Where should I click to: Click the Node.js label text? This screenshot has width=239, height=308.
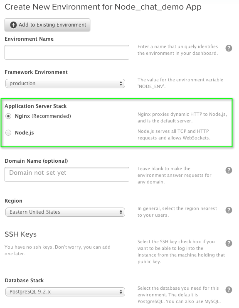pyautogui.click(x=25, y=133)
